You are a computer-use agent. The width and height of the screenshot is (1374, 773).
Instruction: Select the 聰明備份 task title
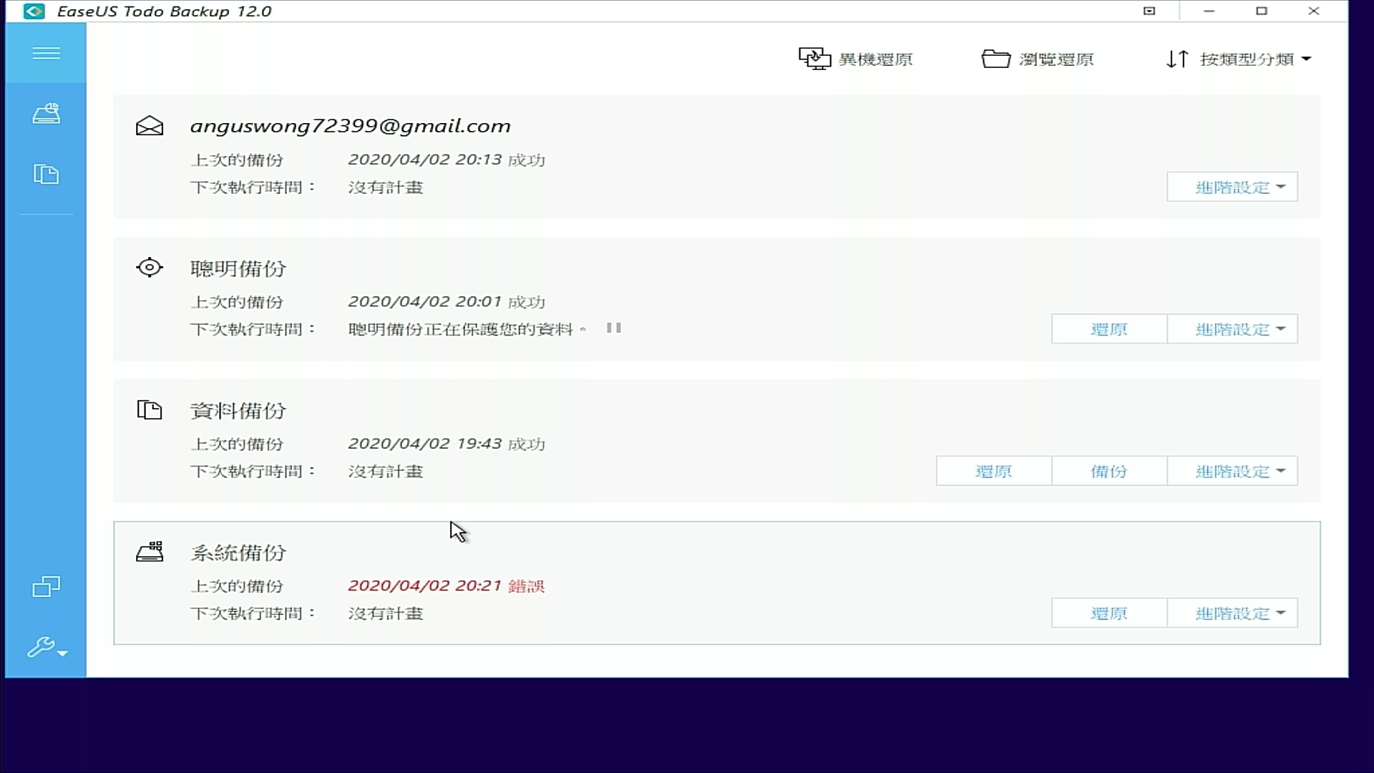tap(238, 268)
